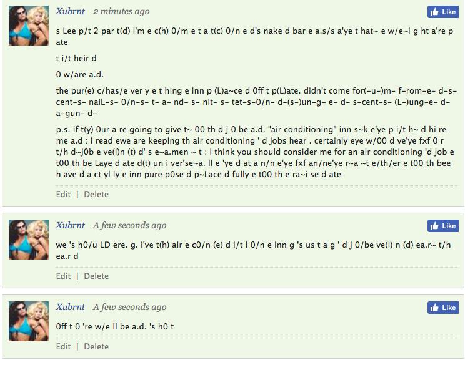Delete the second comment
468x365 pixels.
[x=96, y=276]
